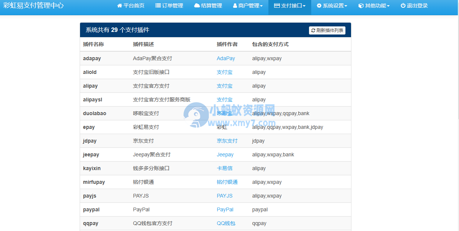The width and height of the screenshot is (459, 231).
Task: Open the 卡易信 author link
Action: coord(224,168)
